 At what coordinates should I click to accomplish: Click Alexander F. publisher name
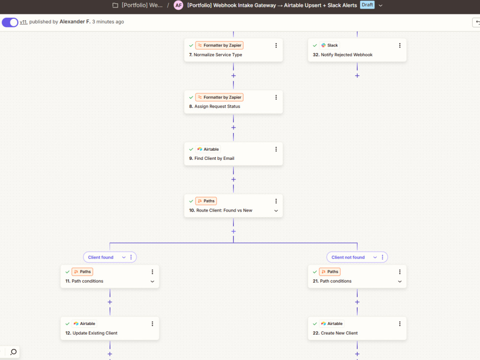75,22
